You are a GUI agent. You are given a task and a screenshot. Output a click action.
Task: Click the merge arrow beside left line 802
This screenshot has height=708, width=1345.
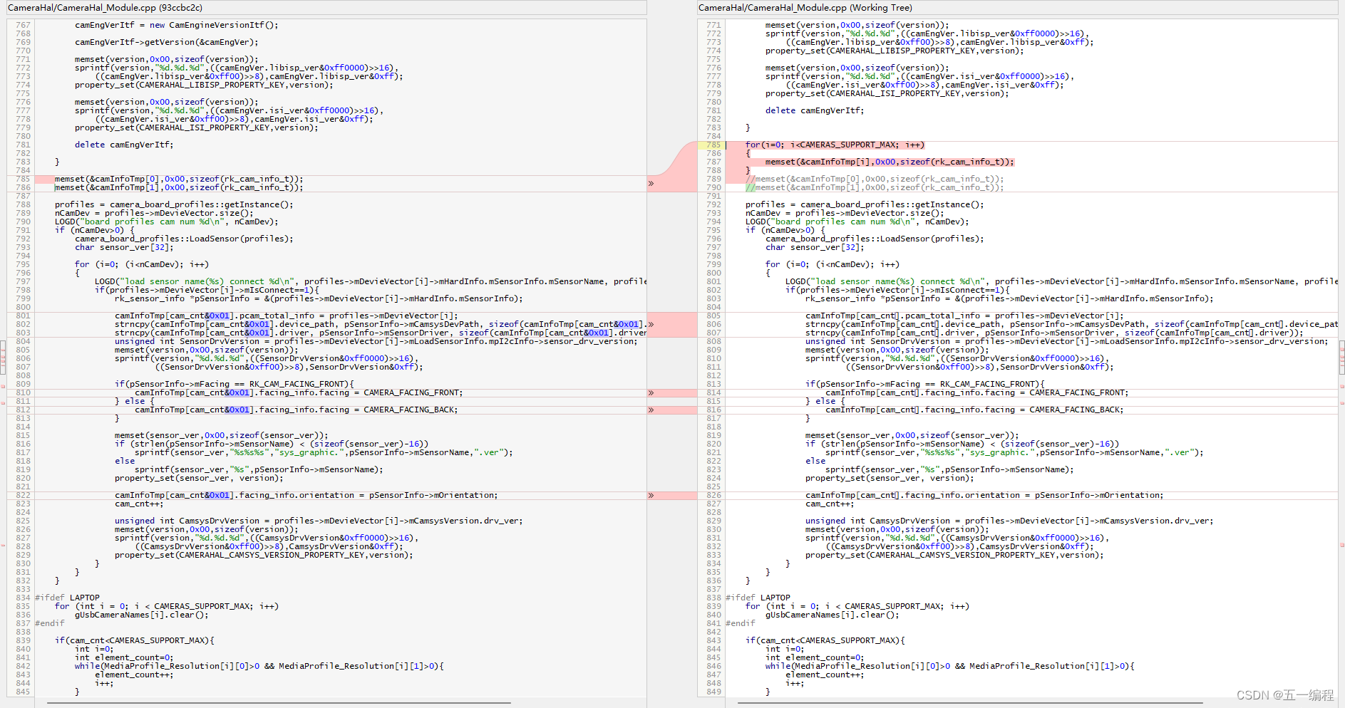pos(651,325)
